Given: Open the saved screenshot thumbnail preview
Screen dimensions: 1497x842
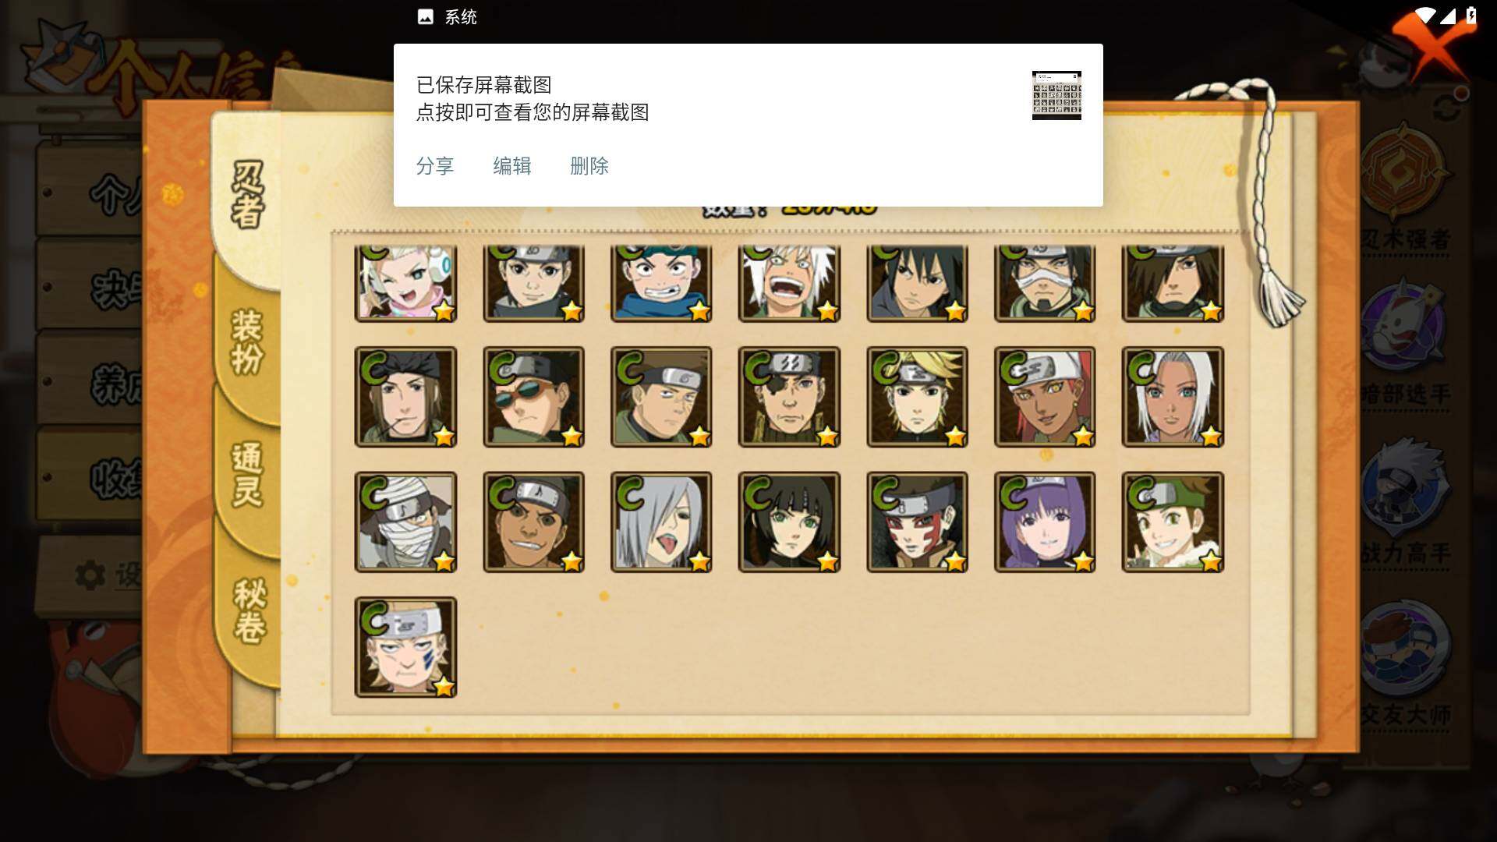Looking at the screenshot, I should coord(1056,95).
